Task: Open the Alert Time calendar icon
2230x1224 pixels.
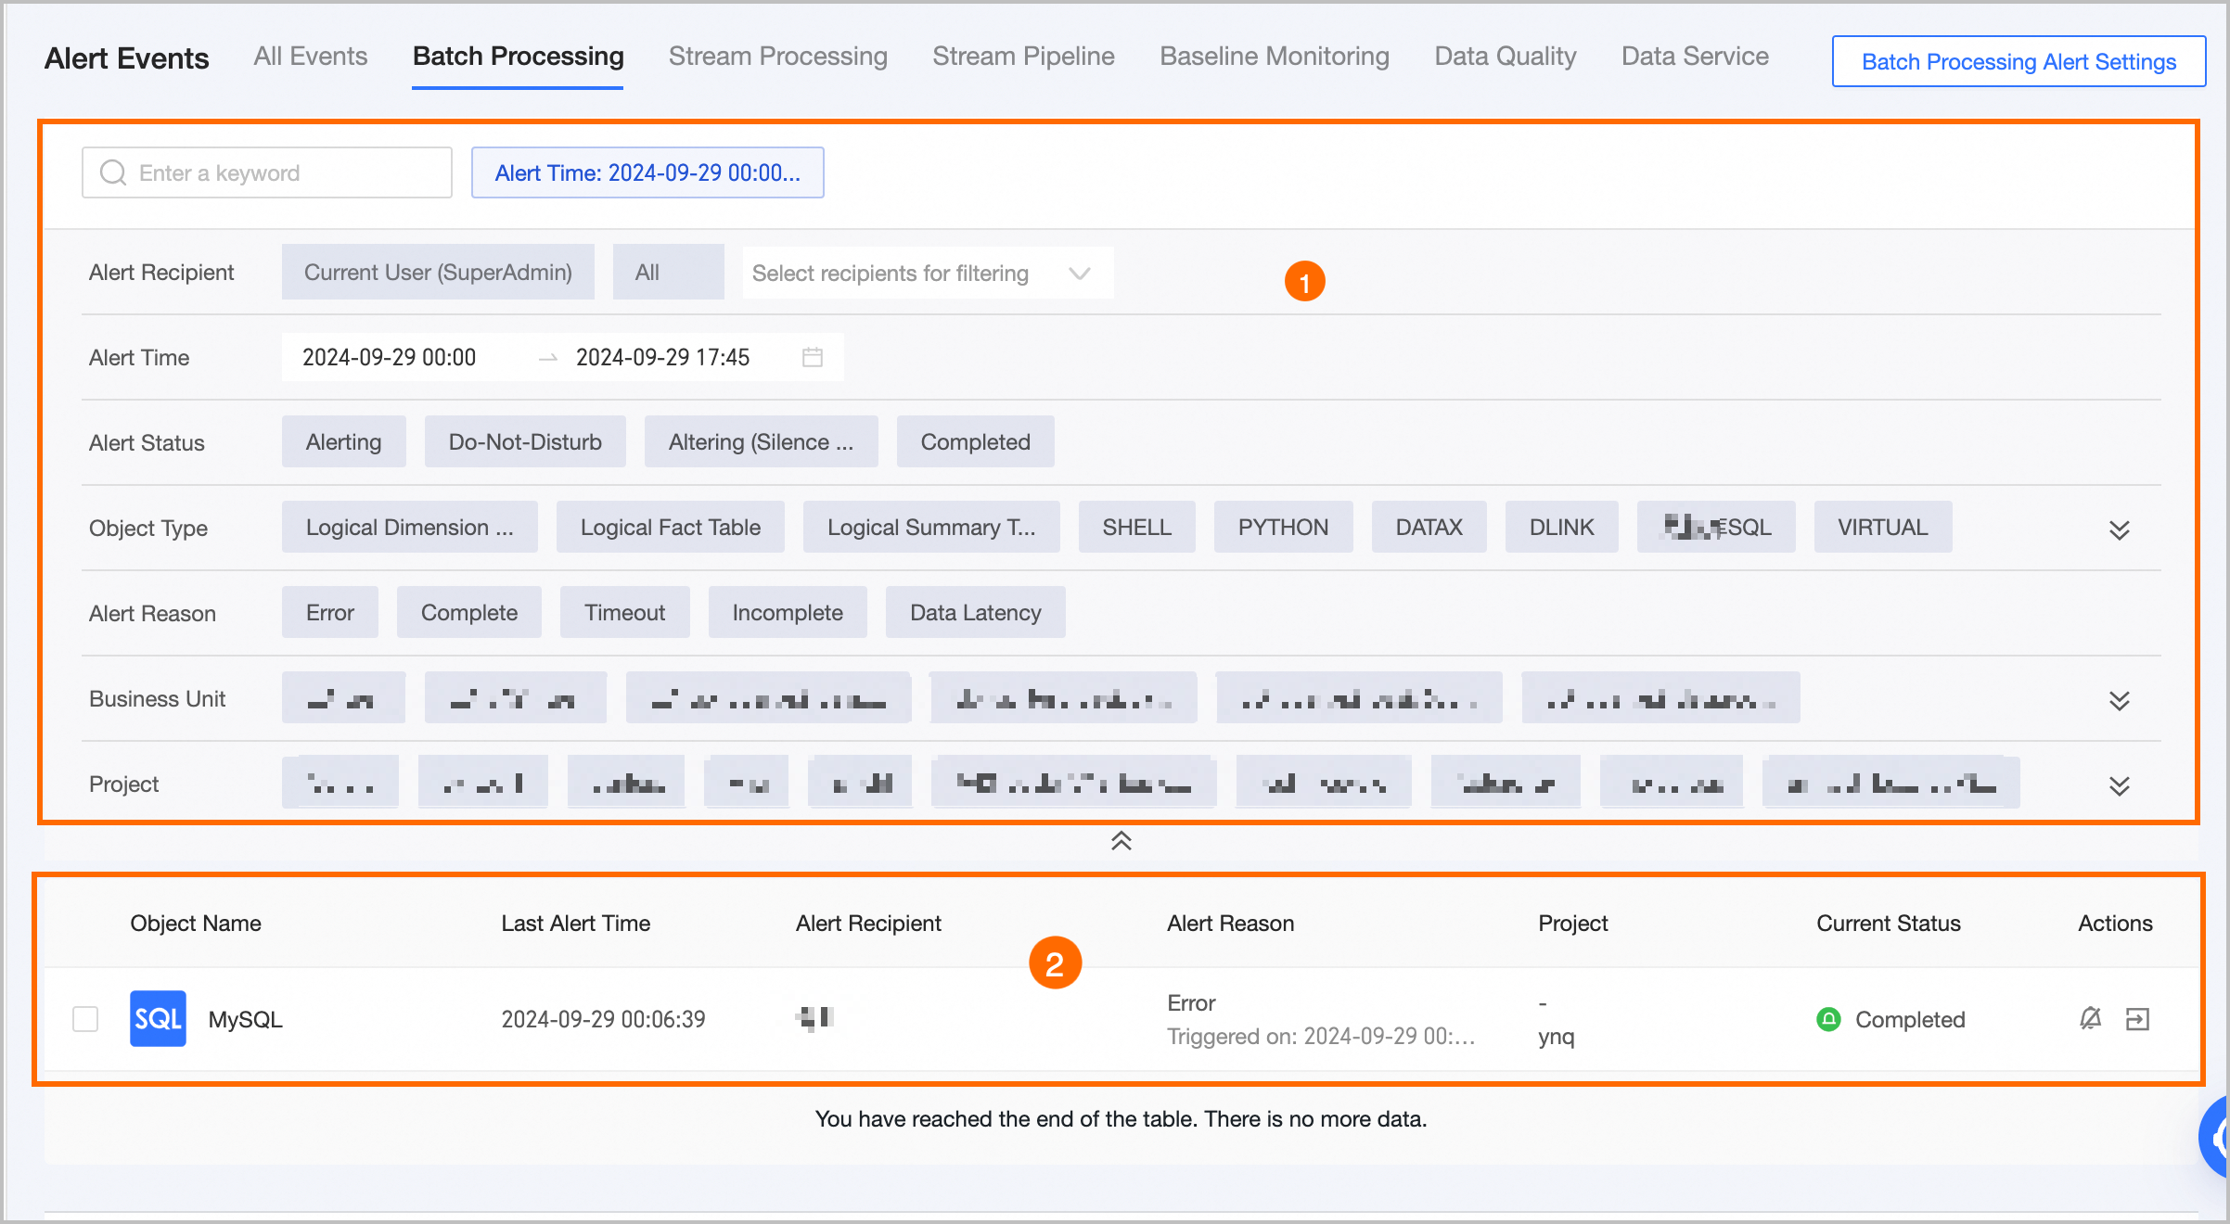Action: (x=812, y=357)
